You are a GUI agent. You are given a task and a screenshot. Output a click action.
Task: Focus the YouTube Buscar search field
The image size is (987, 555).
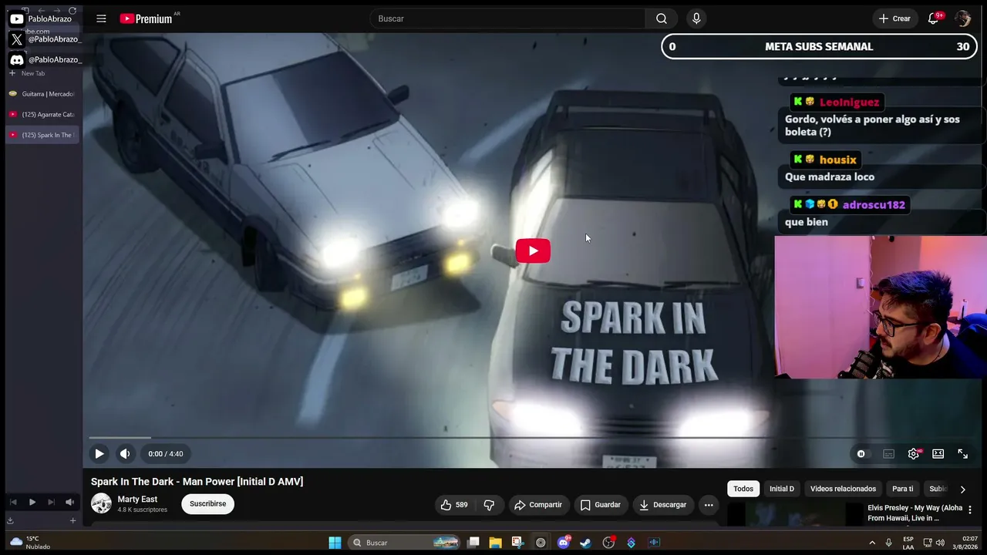click(507, 18)
